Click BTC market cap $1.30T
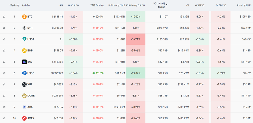This screenshot has width=253, height=123. pos(164,16)
